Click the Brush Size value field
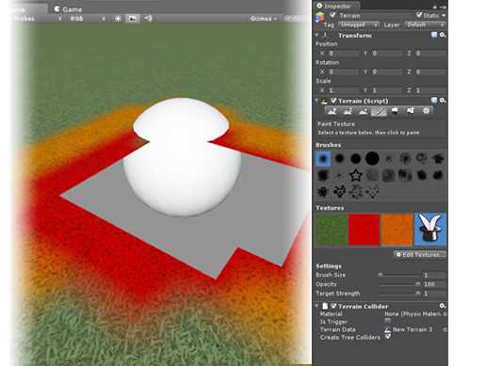Viewport: 486px width, 366px height. pos(434,275)
